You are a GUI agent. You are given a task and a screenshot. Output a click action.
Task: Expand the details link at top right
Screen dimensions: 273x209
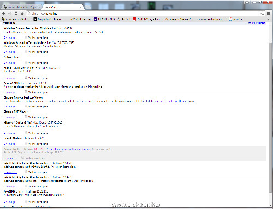pyautogui.click(x=257, y=23)
